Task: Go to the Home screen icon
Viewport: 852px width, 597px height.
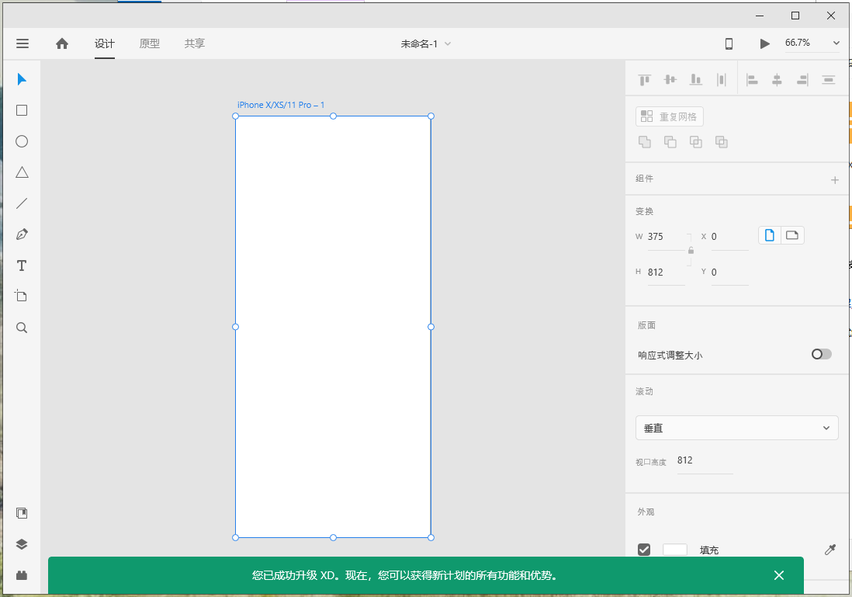Action: point(62,43)
